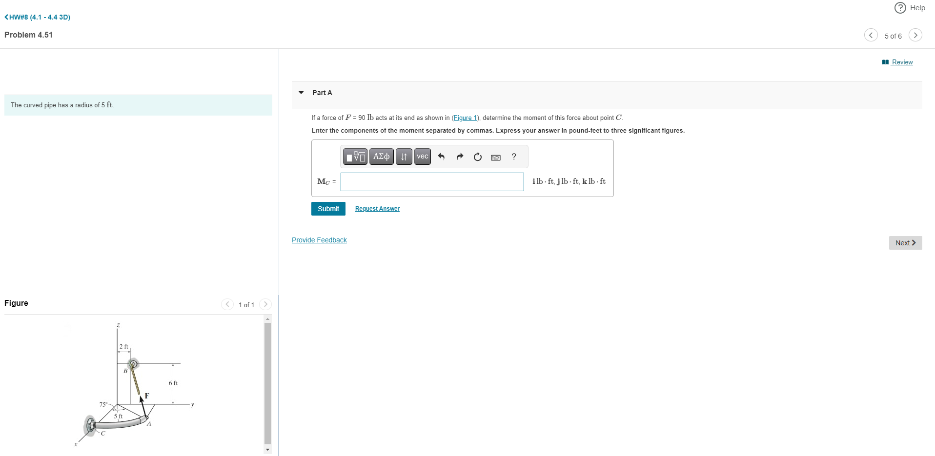
Task: Open the Help menu at top right
Action: (909, 8)
